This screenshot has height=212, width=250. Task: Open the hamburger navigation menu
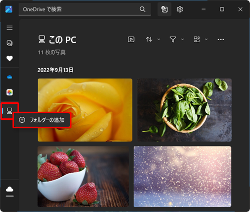click(9, 28)
